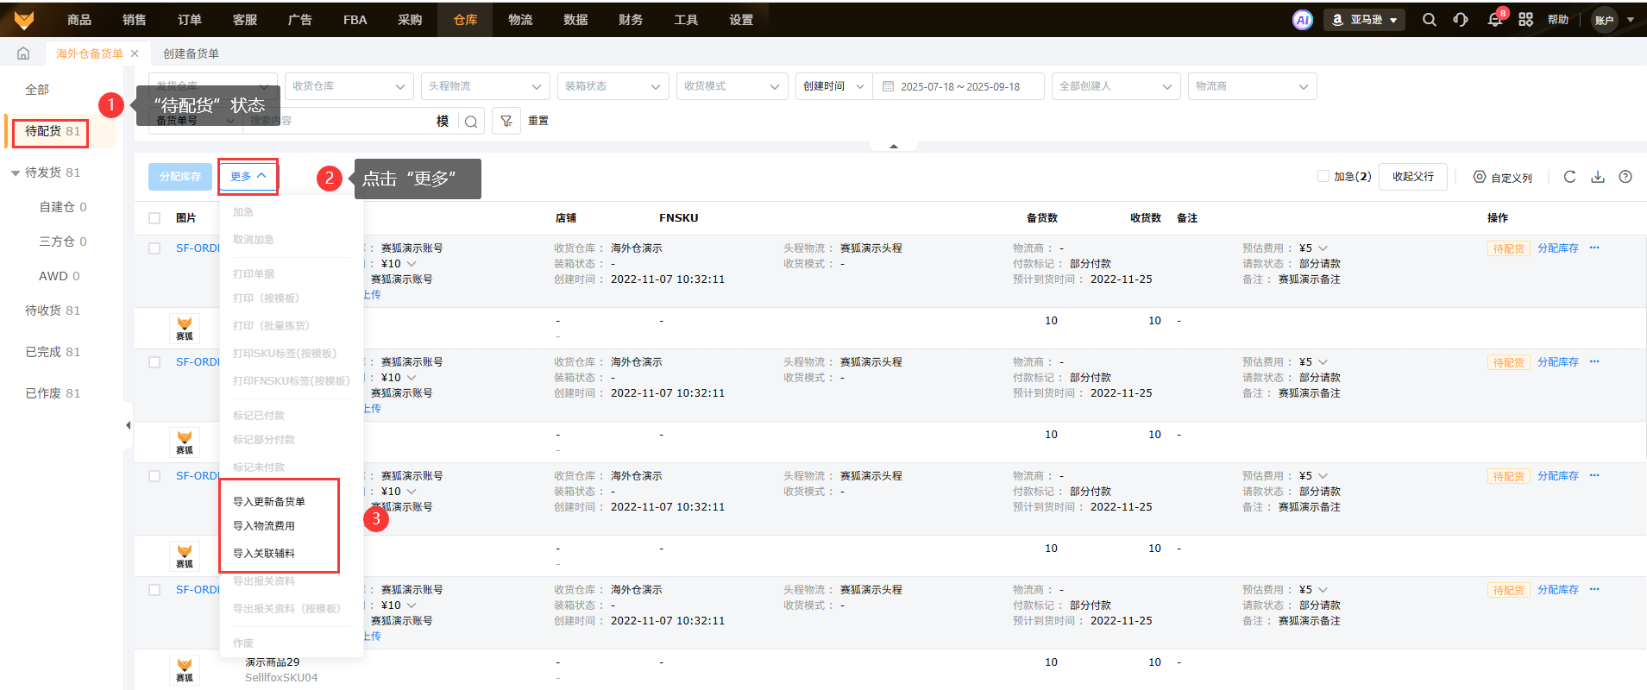Click the three-dot more icon in third order row
Image resolution: width=1647 pixels, height=690 pixels.
(1594, 475)
